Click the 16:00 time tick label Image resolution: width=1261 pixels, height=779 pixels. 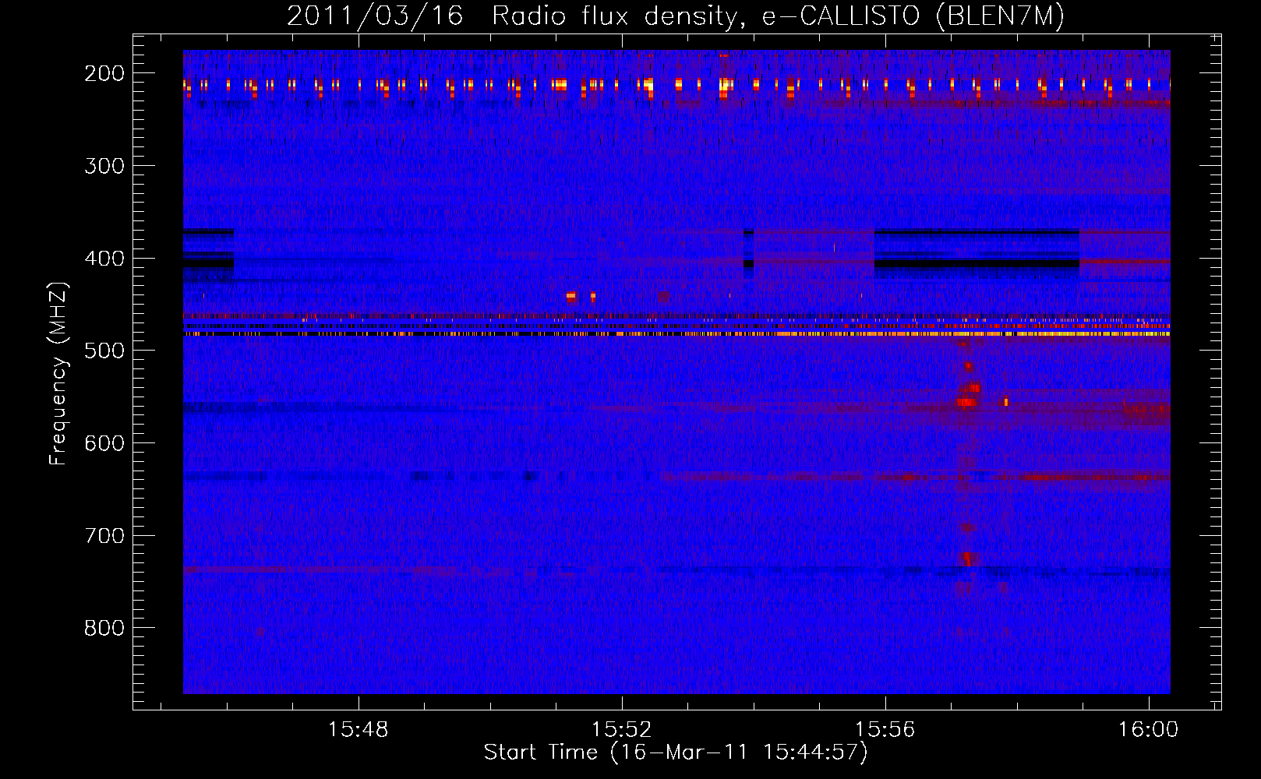[x=1148, y=730]
